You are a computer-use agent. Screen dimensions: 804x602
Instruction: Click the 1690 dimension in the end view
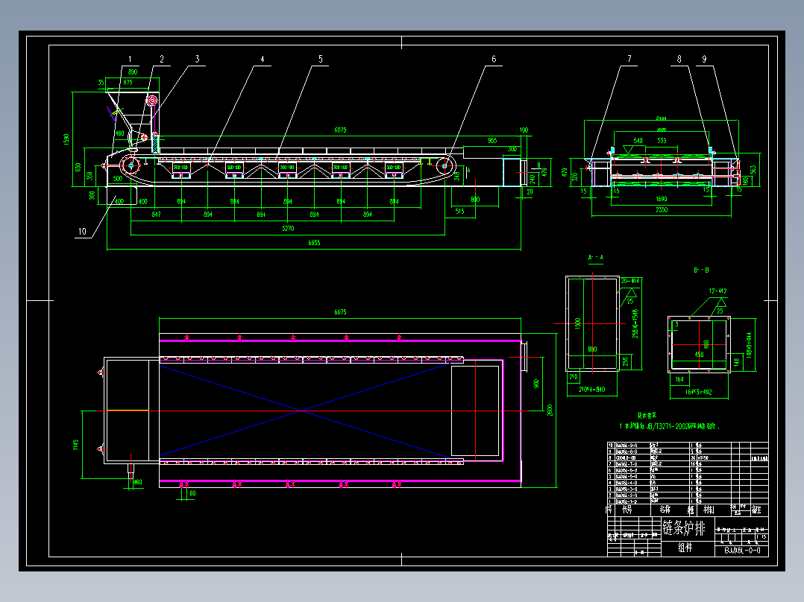(x=662, y=199)
